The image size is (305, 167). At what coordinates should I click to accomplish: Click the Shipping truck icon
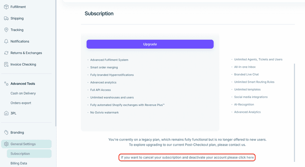point(6,18)
